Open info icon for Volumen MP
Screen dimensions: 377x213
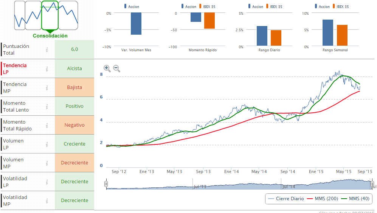(47, 163)
